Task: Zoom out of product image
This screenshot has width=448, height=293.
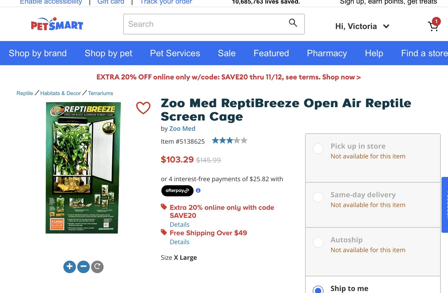Action: 83,267
